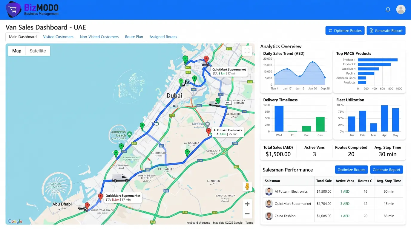Switch the map to Satellite view
411x229 pixels.
tap(38, 51)
